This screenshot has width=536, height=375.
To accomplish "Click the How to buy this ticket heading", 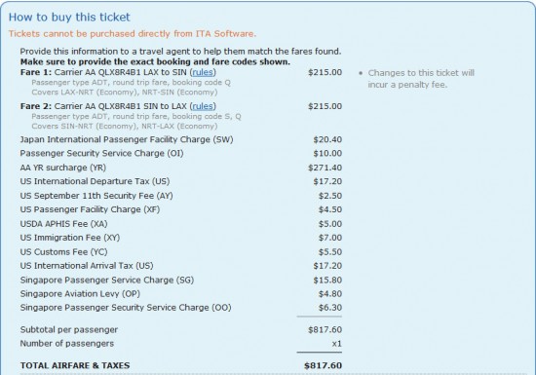I will [69, 18].
